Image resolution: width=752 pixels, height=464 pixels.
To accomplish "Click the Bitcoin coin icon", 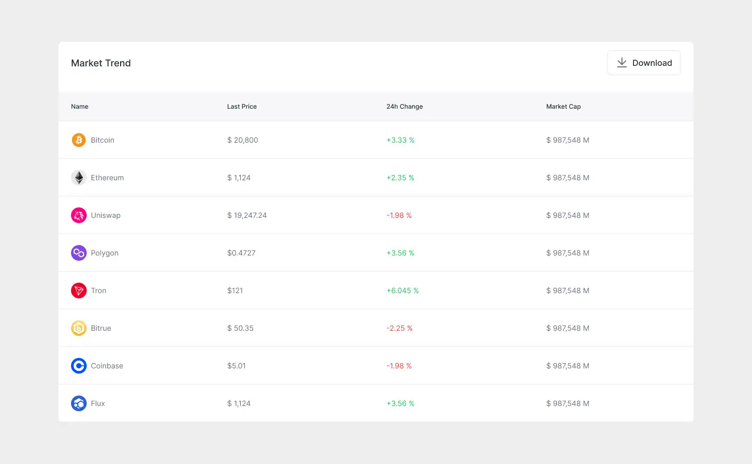I will [79, 140].
